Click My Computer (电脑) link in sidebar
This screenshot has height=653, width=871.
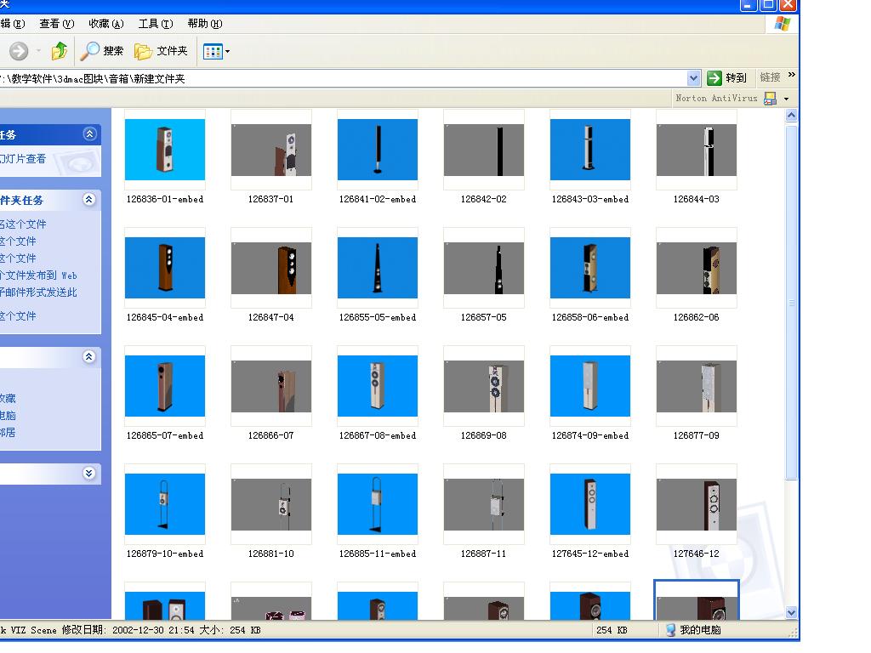[8, 415]
